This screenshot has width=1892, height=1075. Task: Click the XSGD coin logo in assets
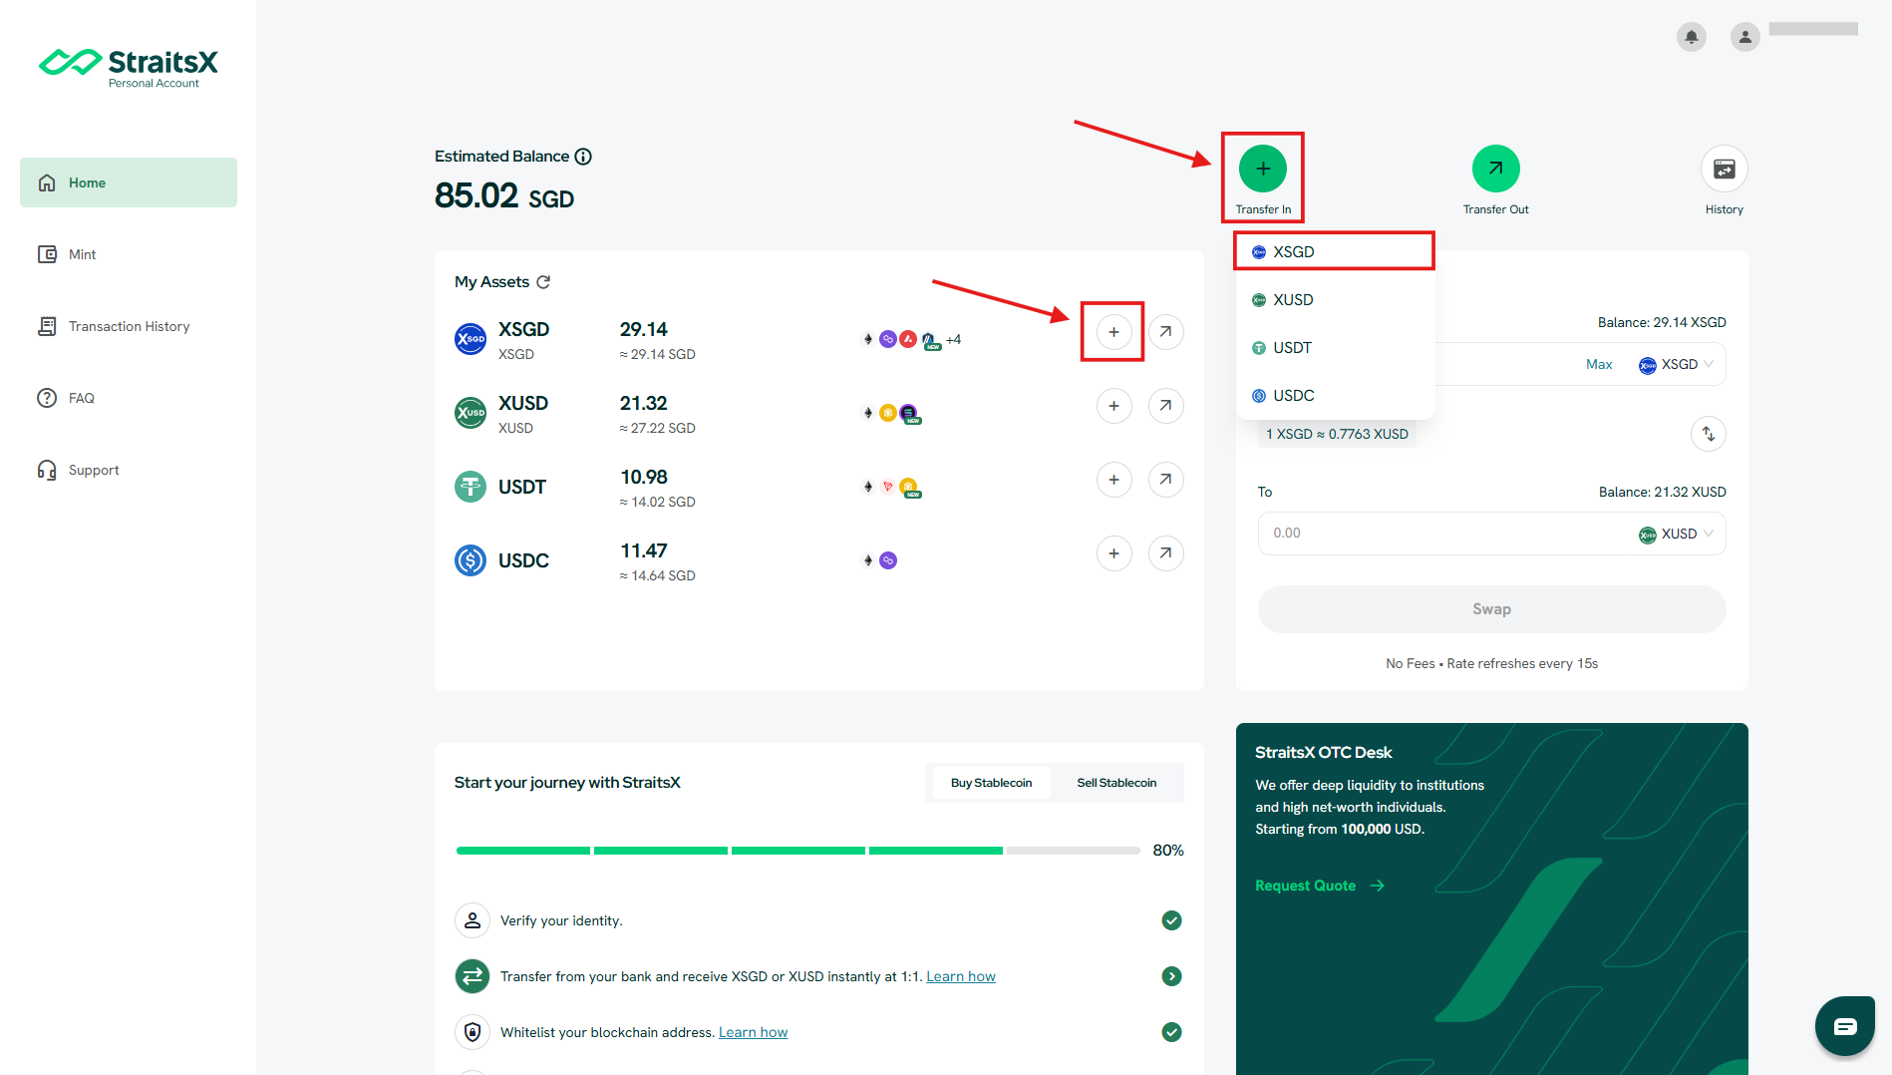(471, 339)
